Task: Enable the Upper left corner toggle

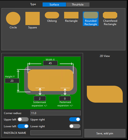Action: (23, 119)
